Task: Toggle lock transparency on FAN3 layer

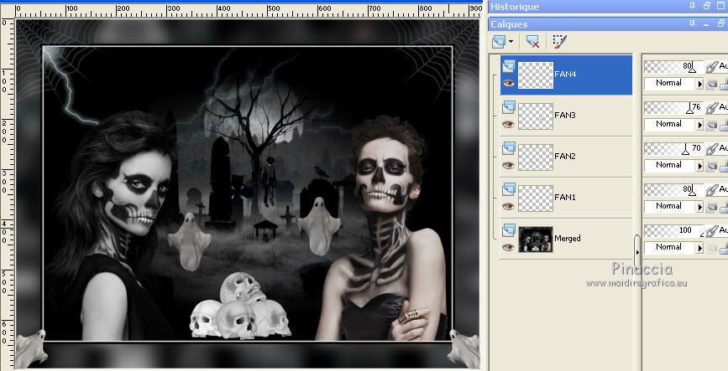Action: pos(711,125)
